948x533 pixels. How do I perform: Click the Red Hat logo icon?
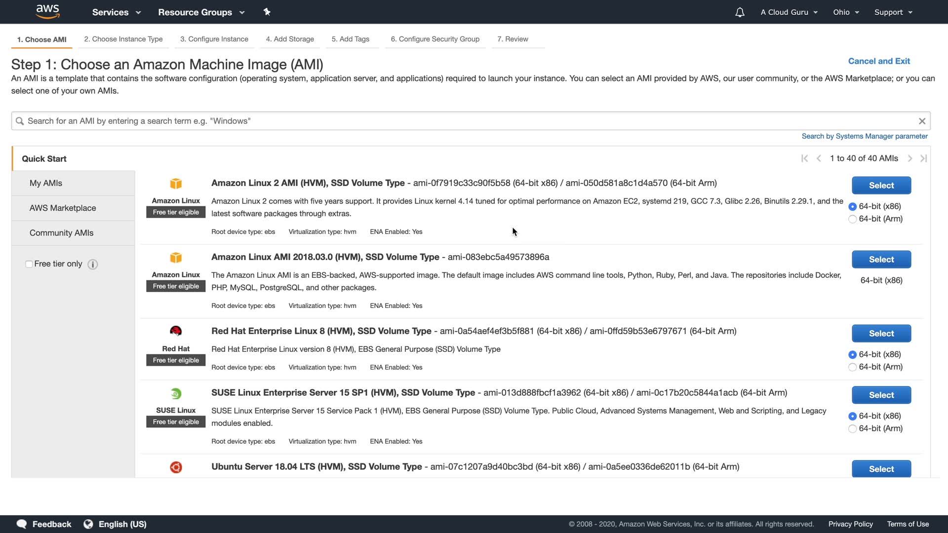click(x=176, y=331)
